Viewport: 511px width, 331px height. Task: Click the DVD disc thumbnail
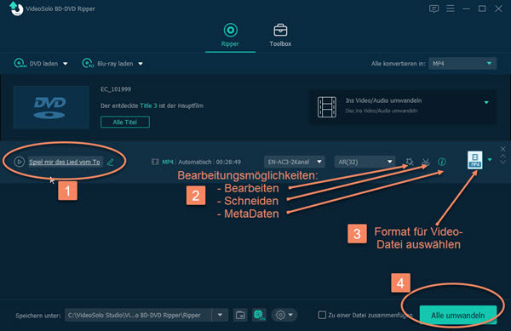(51, 107)
